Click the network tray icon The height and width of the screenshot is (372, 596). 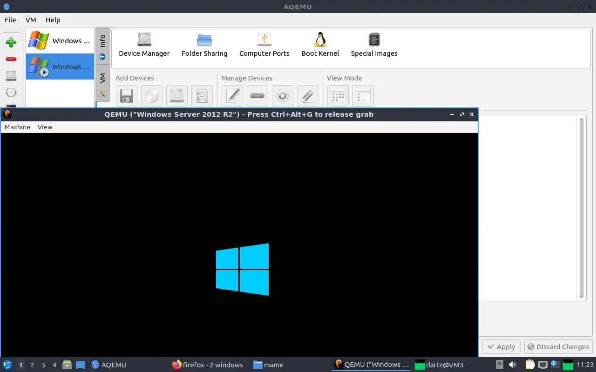pyautogui.click(x=542, y=365)
